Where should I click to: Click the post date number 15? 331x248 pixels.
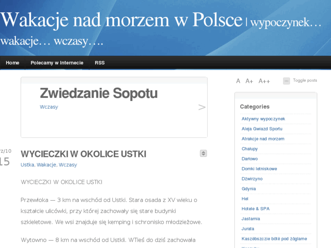pos(5,162)
